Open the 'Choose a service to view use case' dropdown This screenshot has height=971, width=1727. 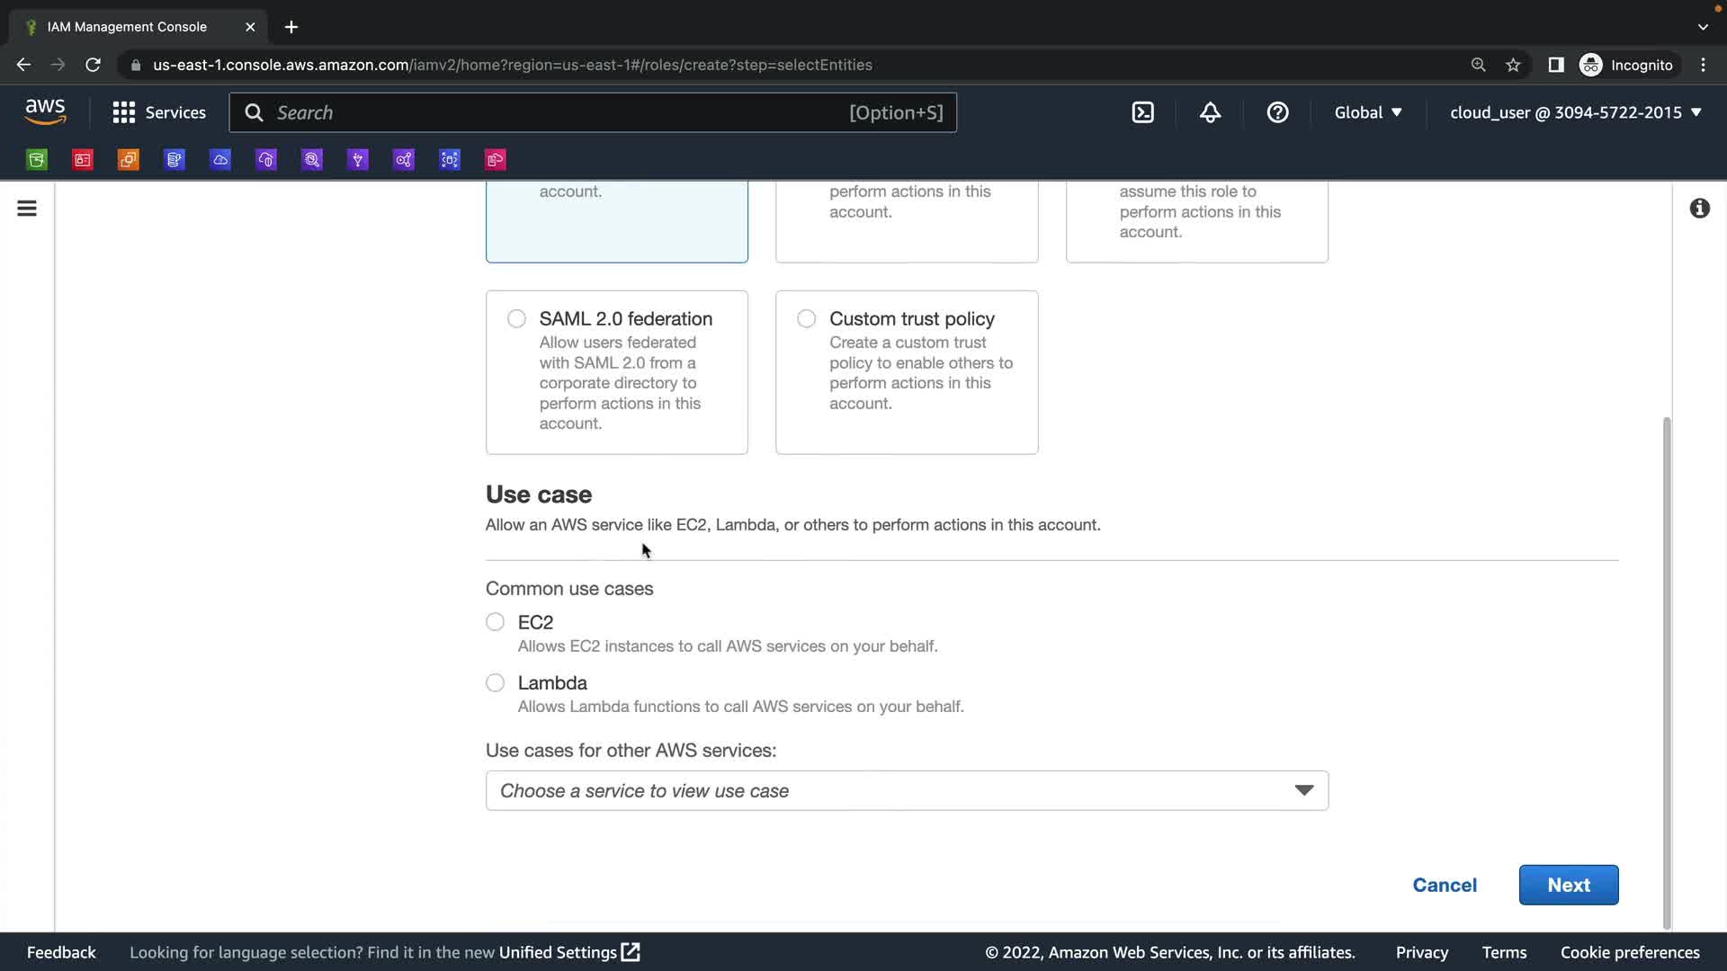[x=907, y=791]
